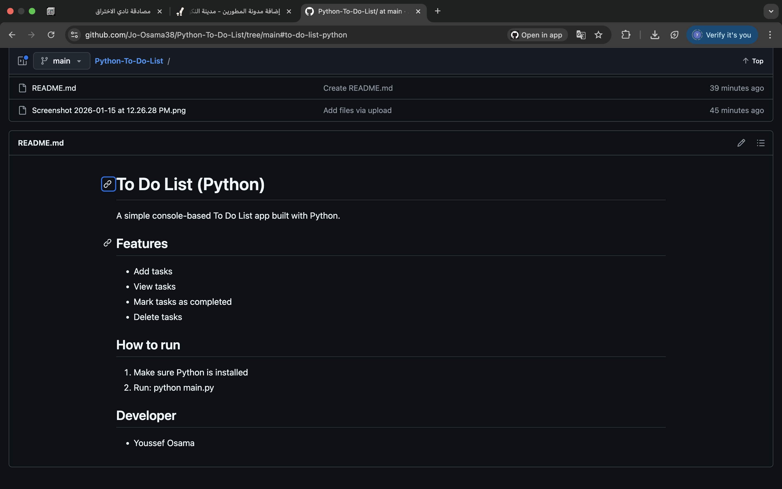Expand the main branch dropdown

coord(61,61)
